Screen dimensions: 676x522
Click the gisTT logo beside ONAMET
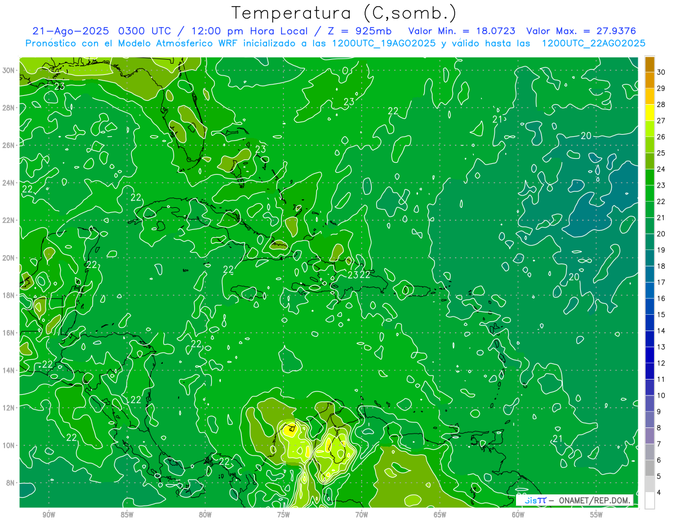535,500
